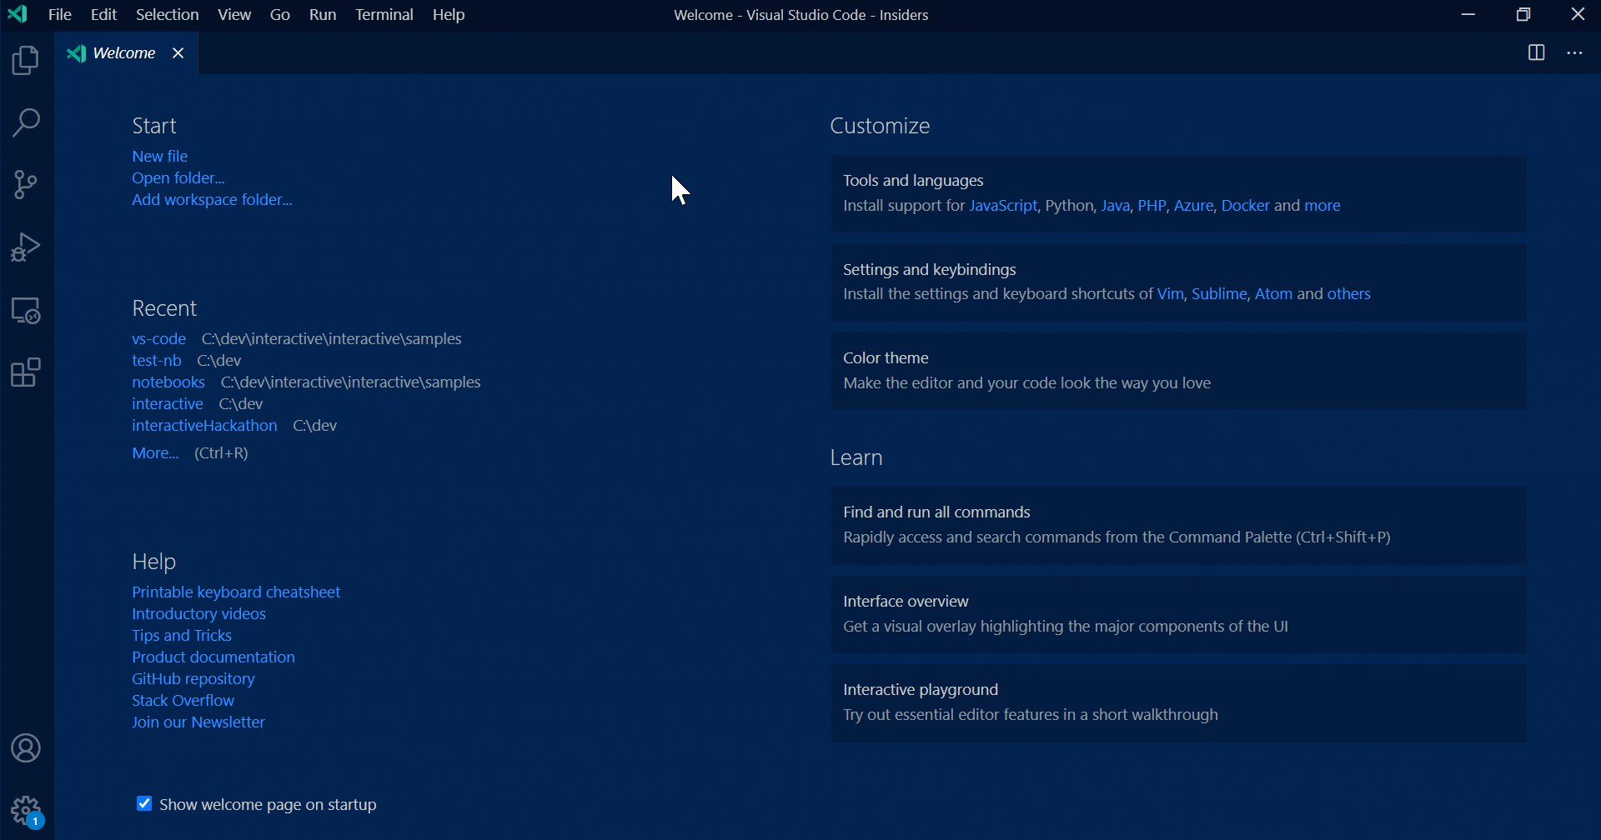Viewport: 1601px width, 840px height.
Task: Install Sublime keybindings link
Action: pos(1219,294)
